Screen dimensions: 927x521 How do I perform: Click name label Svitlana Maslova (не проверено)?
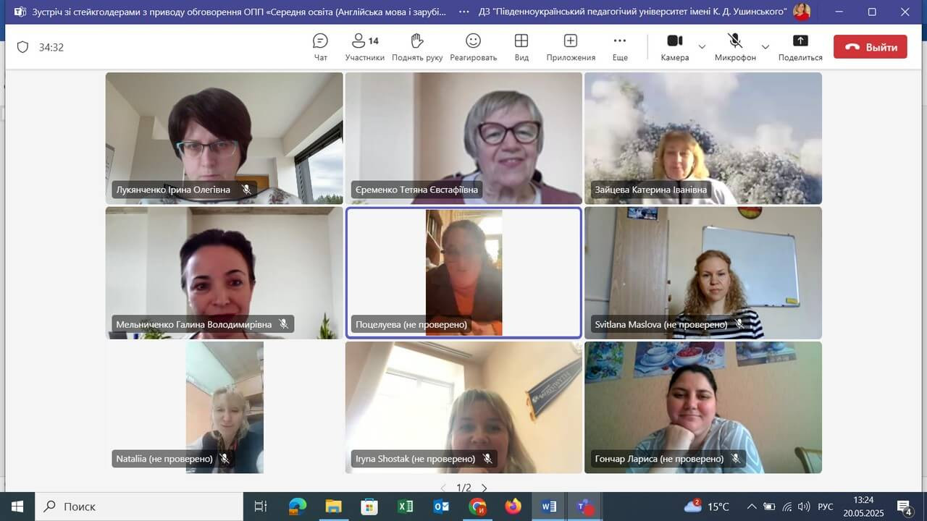[660, 324]
